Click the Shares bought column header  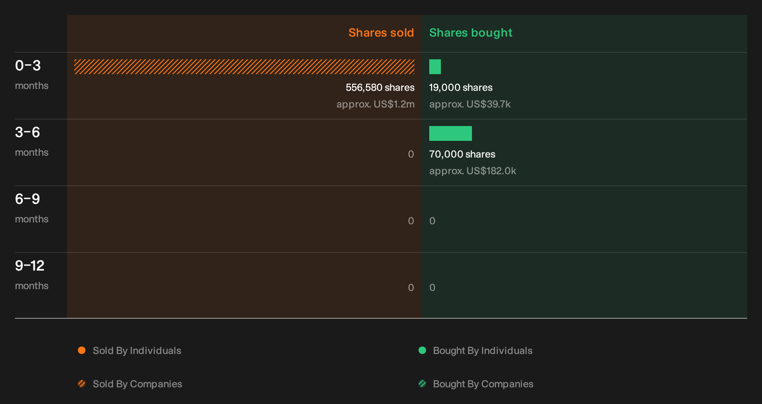(x=471, y=33)
